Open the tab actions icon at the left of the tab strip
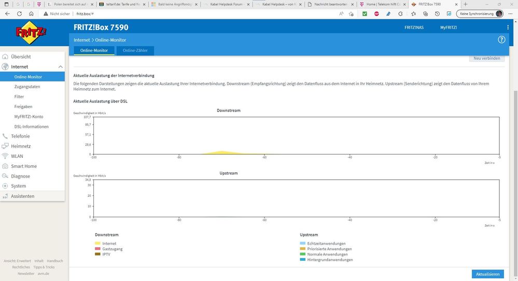This screenshot has width=518, height=281. pyautogui.click(x=6, y=4)
